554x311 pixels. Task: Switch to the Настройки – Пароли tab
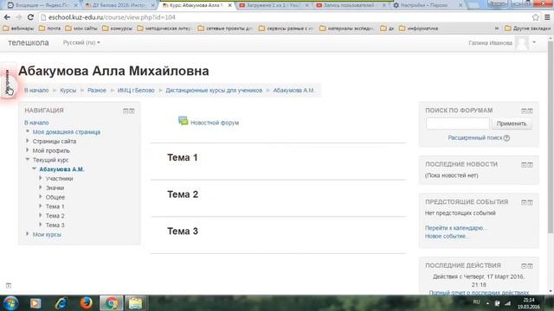[x=426, y=5]
